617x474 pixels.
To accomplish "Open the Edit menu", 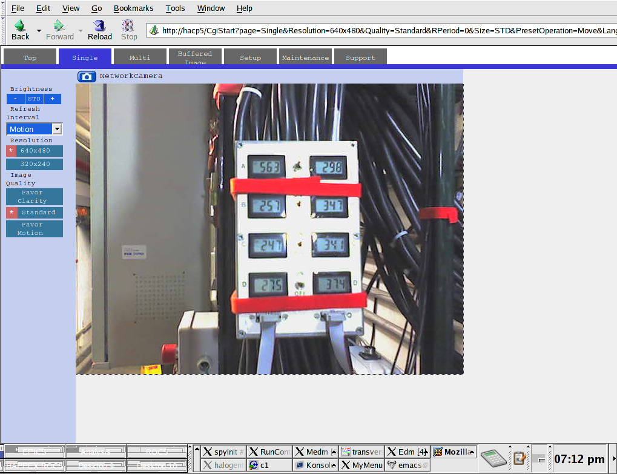I will pyautogui.click(x=43, y=8).
